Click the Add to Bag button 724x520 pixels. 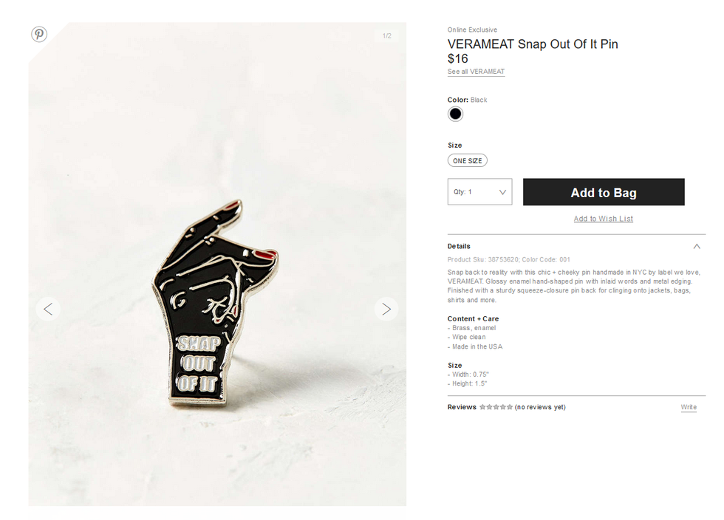[604, 192]
